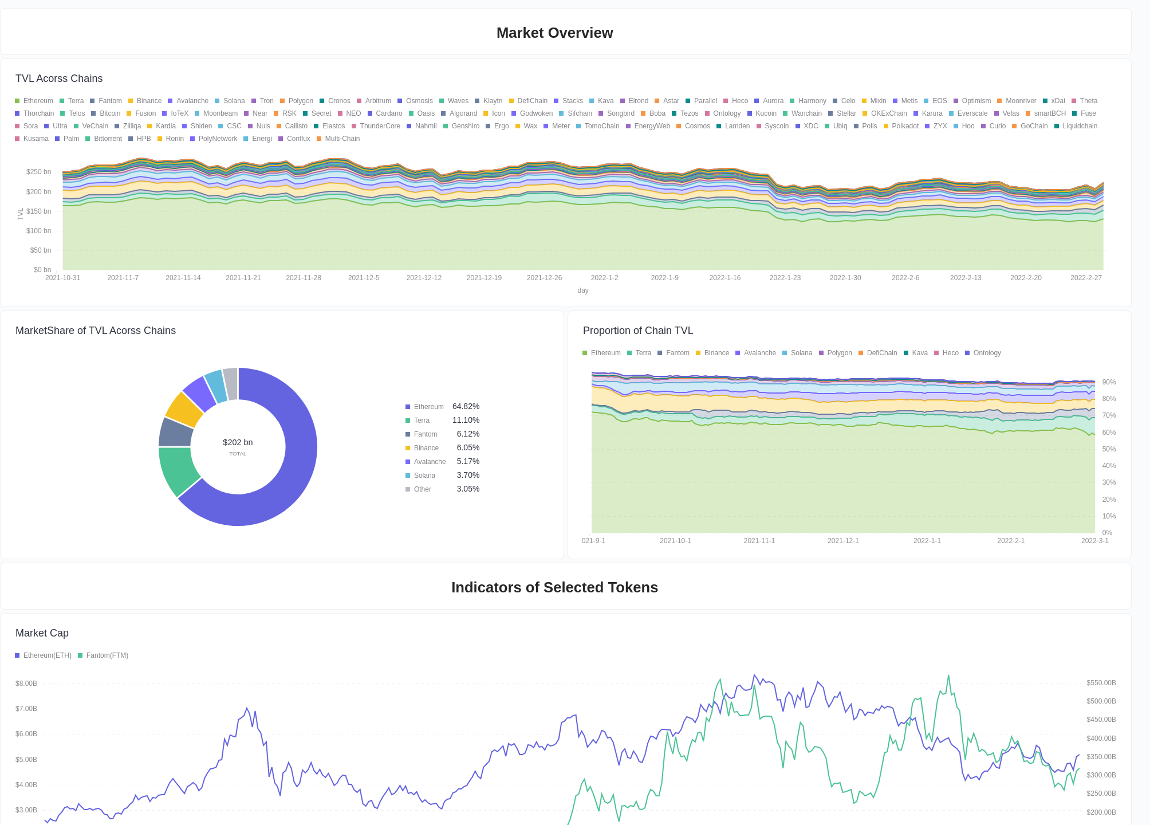Select the Solana icon in Proportion chart legend
Viewport: 1150px width, 825px height.
click(x=784, y=352)
